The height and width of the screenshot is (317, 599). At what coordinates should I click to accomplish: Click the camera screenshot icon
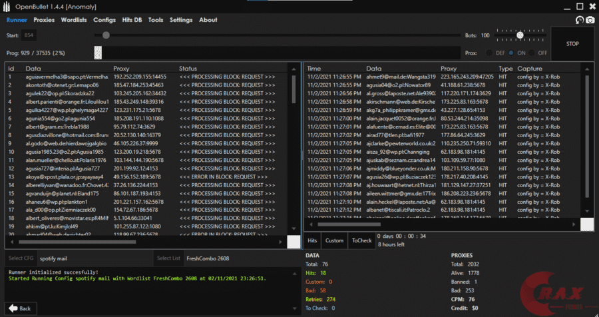[589, 20]
